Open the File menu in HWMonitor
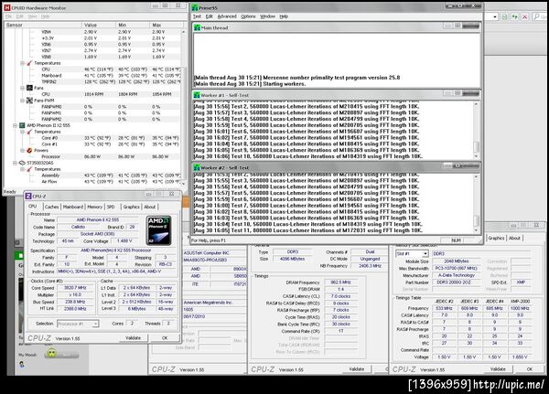This screenshot has height=394, width=549. pos(8,16)
